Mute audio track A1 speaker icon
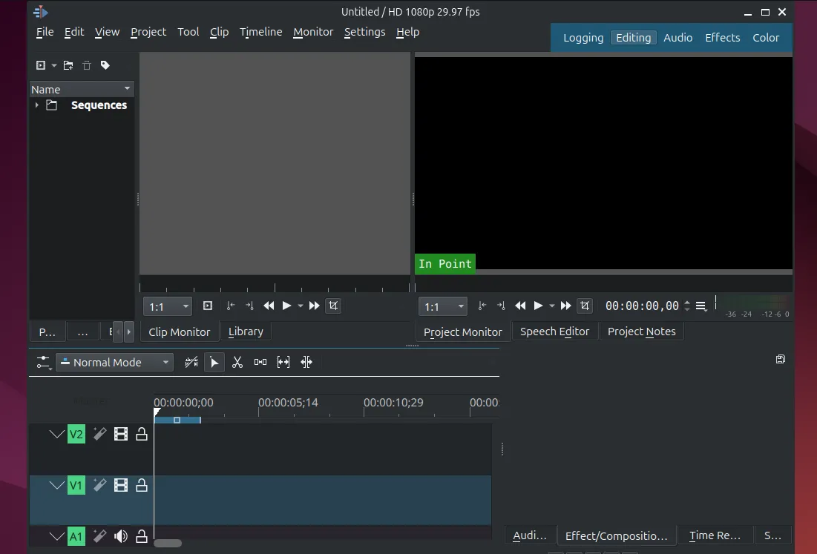 [121, 536]
